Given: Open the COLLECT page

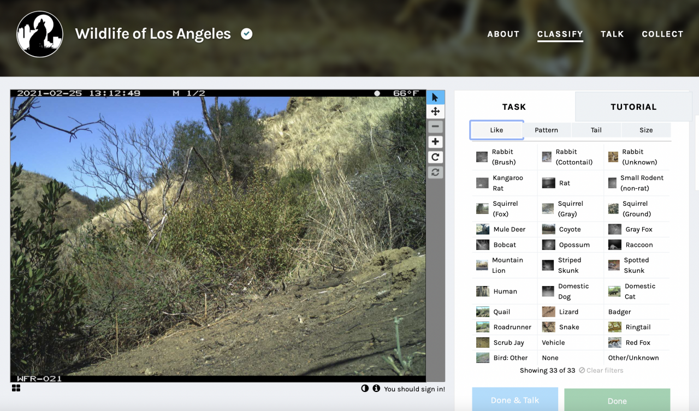Looking at the screenshot, I should (x=662, y=34).
